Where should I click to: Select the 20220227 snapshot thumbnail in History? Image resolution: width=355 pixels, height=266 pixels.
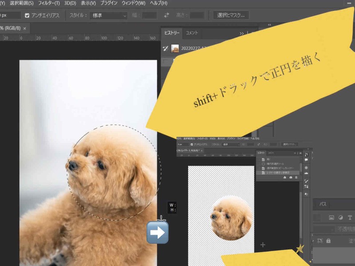click(175, 48)
